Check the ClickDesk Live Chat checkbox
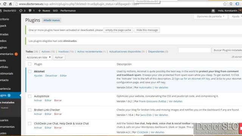Viewport: 242px width, 136px height. [x=29, y=124]
